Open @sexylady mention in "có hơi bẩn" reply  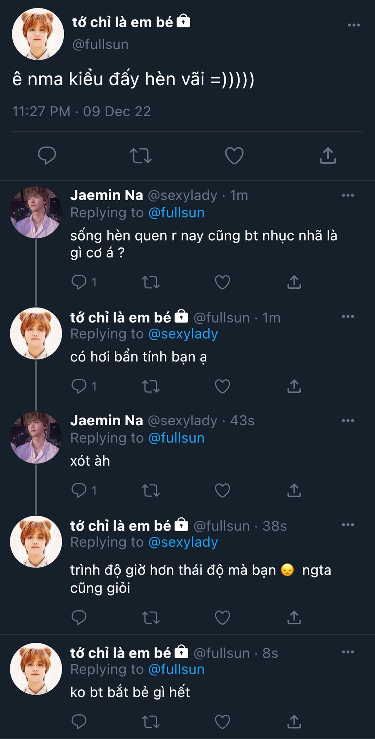[x=183, y=334]
